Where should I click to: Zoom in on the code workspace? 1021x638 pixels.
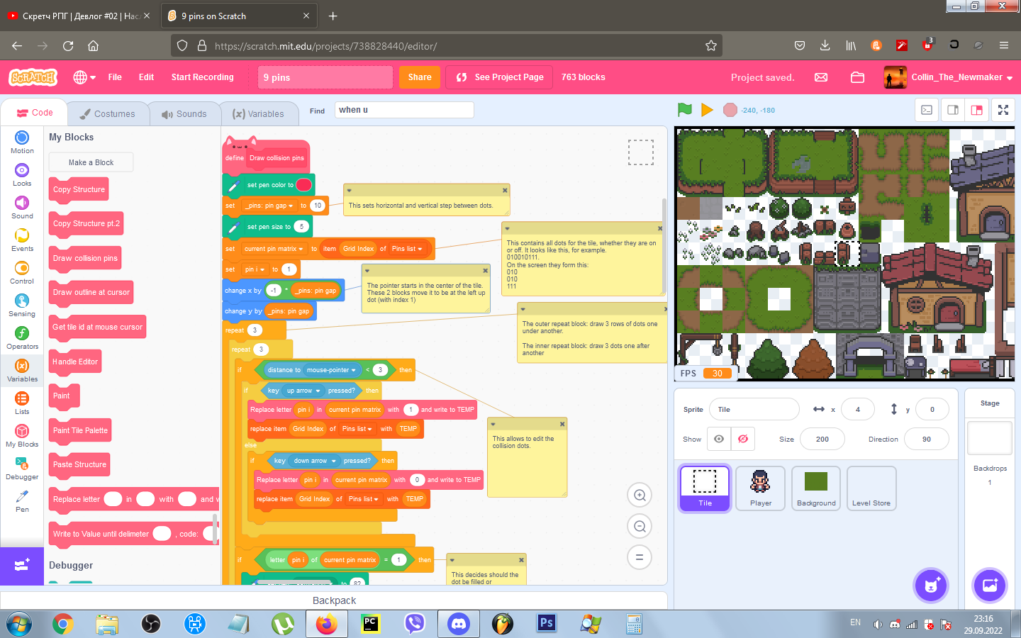(x=640, y=496)
